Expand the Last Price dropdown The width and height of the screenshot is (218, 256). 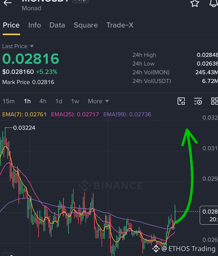pos(18,46)
